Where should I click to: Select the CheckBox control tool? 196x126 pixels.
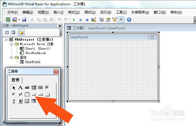(47, 87)
